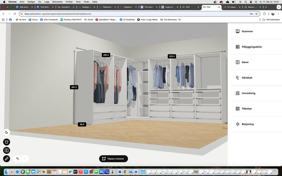This screenshot has width=282, height=176.
Task: Open Launchpad from the dock
Action: 12,172
